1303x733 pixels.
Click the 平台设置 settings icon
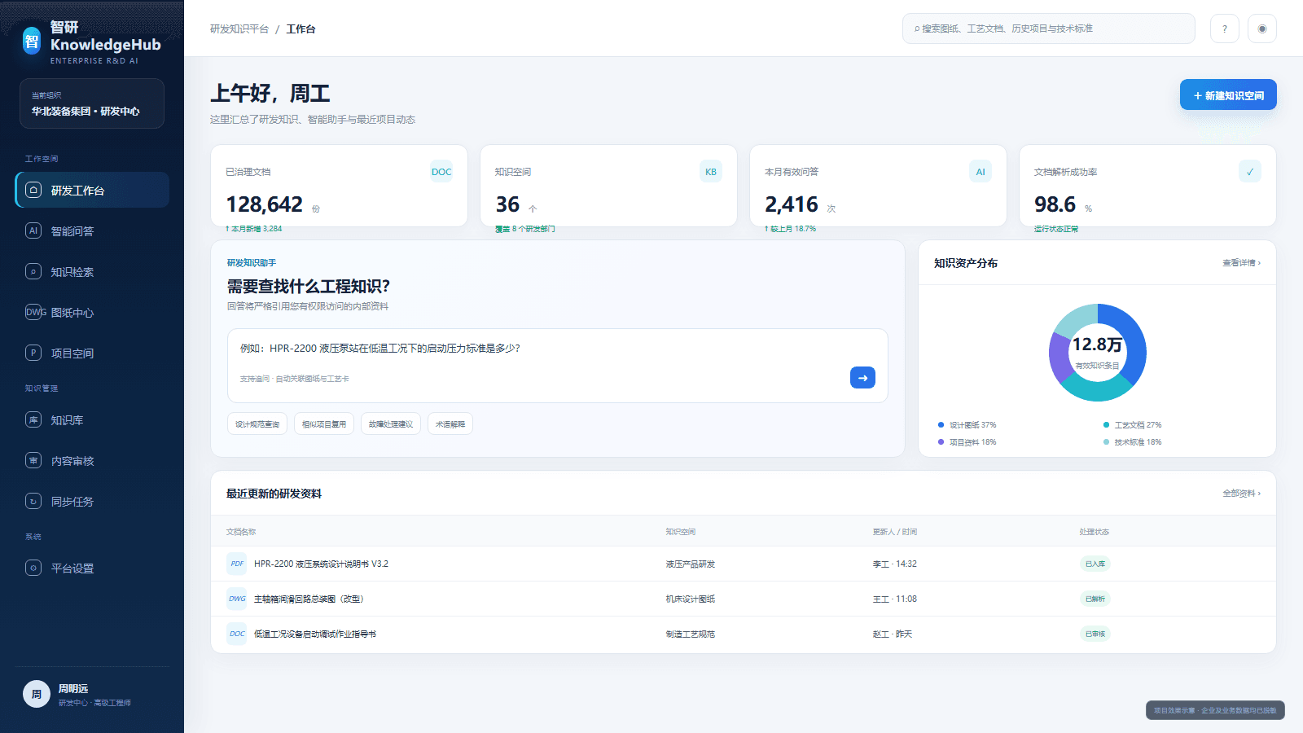pos(33,568)
